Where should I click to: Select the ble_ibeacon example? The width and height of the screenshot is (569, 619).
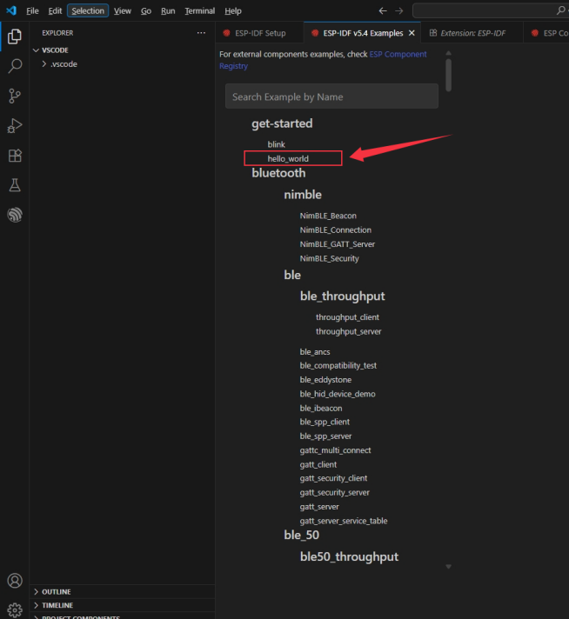321,409
